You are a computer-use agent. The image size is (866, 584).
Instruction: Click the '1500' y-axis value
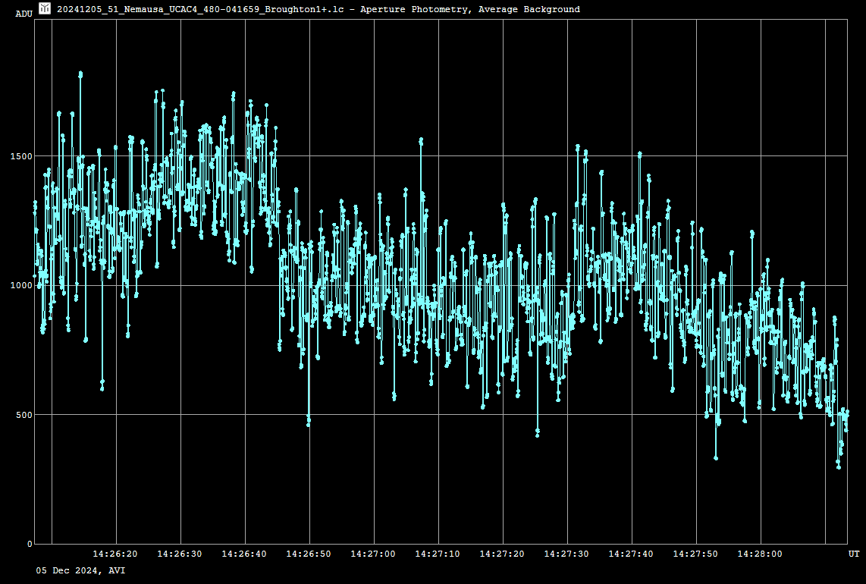pos(21,156)
